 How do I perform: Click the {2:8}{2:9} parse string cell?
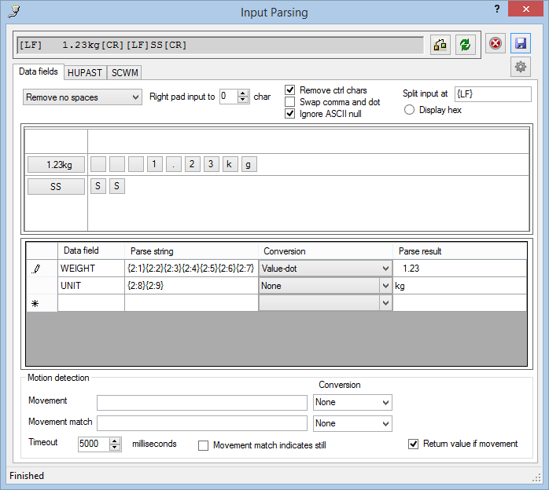(191, 286)
